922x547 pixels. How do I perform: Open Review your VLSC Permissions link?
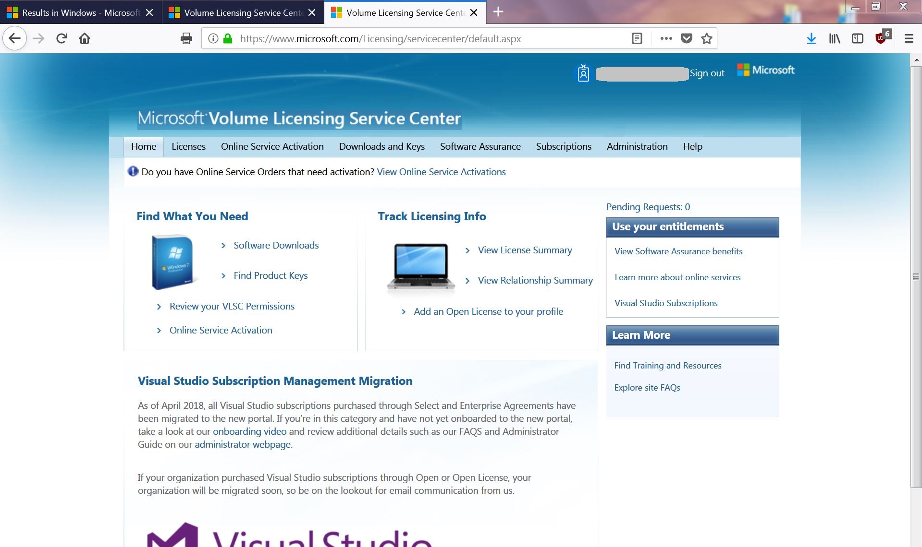pos(232,306)
